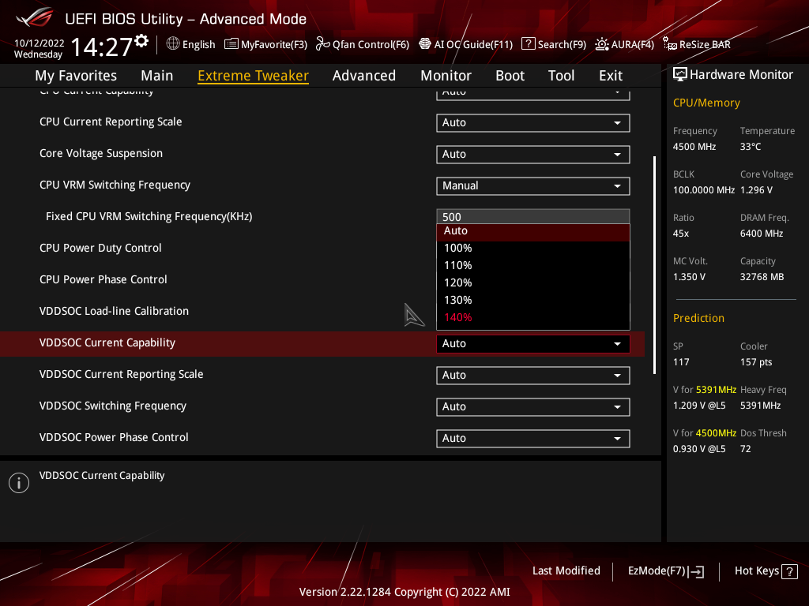Click the DRAM Freq. 6400 MHz value
The width and height of the screenshot is (809, 606).
(x=762, y=234)
